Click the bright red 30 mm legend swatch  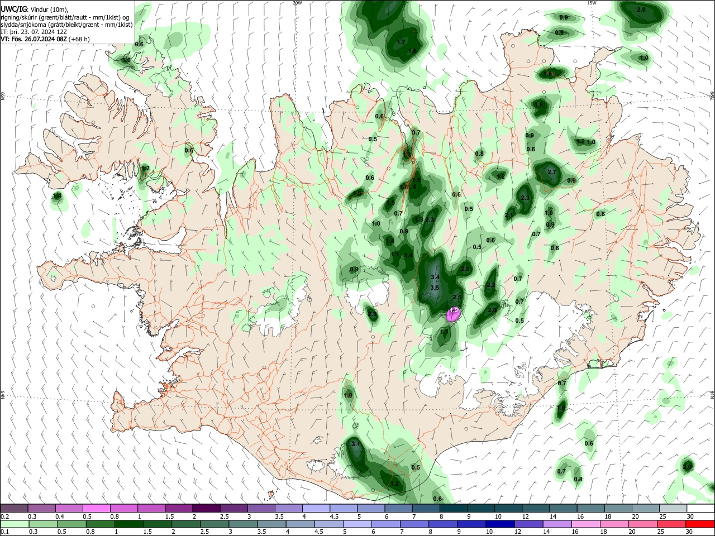point(700,524)
